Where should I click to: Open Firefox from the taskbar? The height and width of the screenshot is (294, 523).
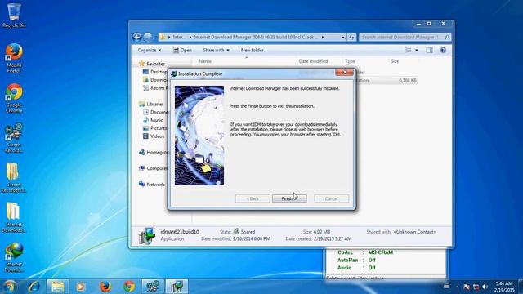pos(105,287)
